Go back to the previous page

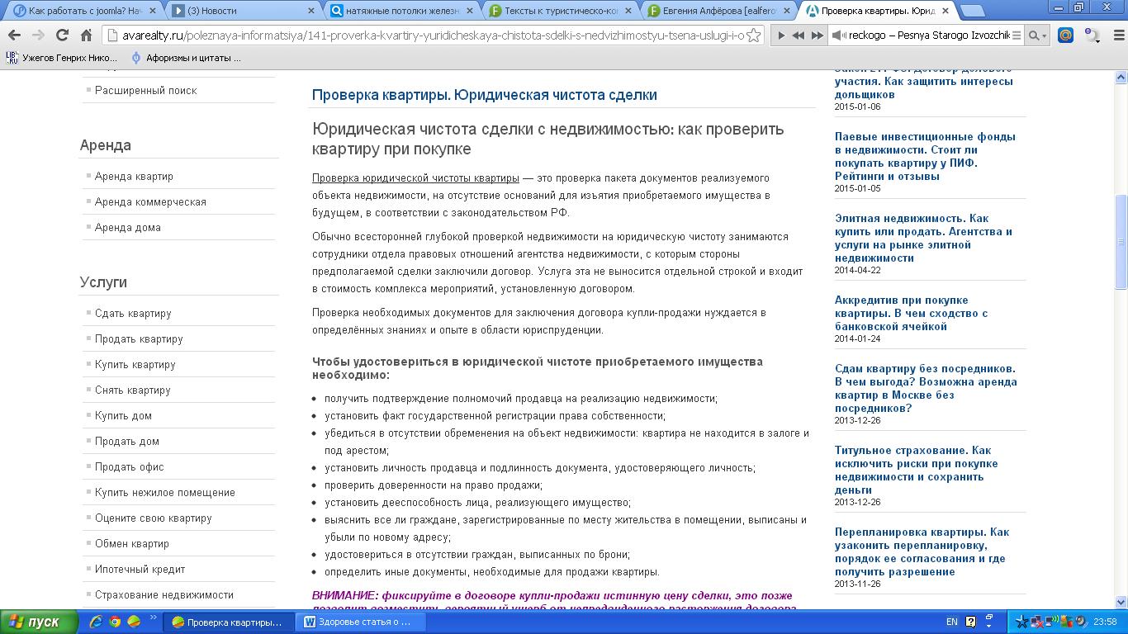coord(14,35)
